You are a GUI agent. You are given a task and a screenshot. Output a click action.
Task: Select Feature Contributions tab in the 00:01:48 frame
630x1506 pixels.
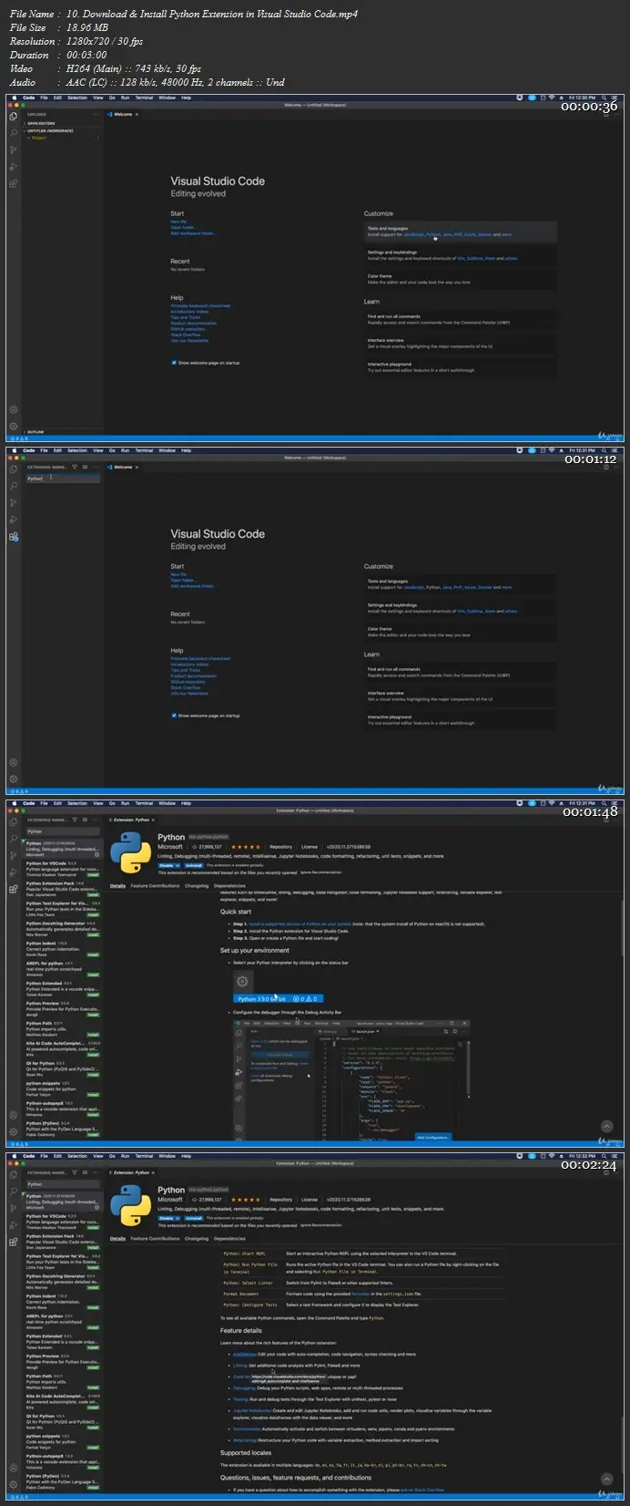point(155,885)
